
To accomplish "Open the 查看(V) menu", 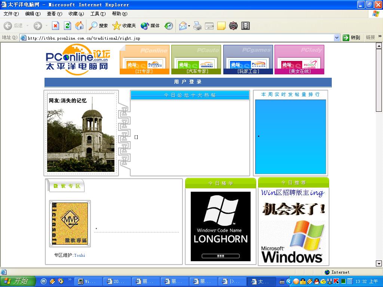I will click(55, 14).
